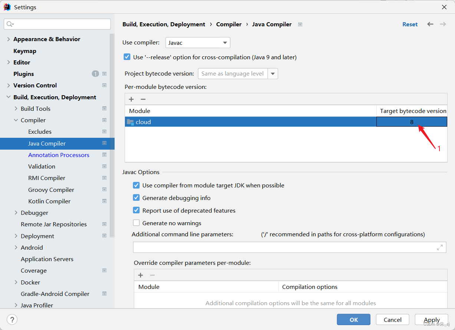
Task: Open the Project bytecode version dropdown
Action: [x=273, y=73]
